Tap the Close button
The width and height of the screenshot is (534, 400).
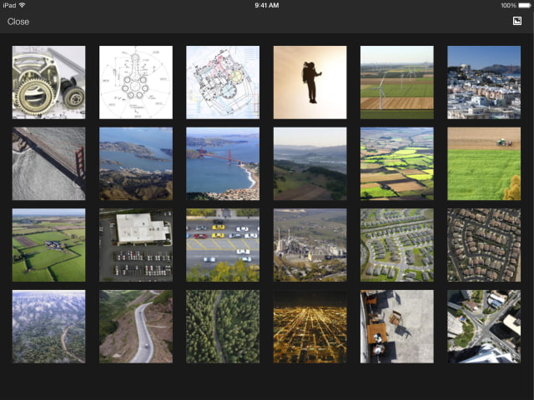pyautogui.click(x=18, y=22)
